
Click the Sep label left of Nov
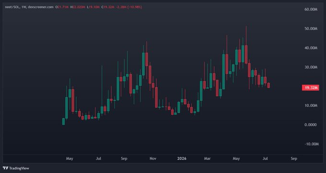[x=124, y=159]
